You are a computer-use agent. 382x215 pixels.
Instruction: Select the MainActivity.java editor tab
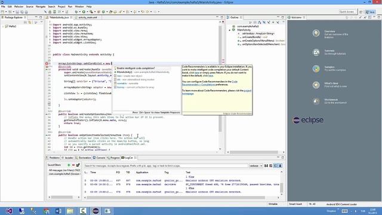(x=59, y=17)
